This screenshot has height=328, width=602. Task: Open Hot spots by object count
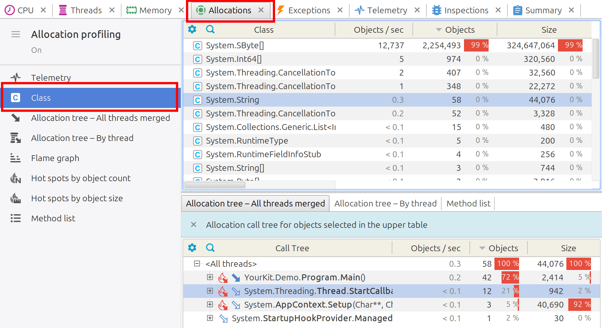90,178
